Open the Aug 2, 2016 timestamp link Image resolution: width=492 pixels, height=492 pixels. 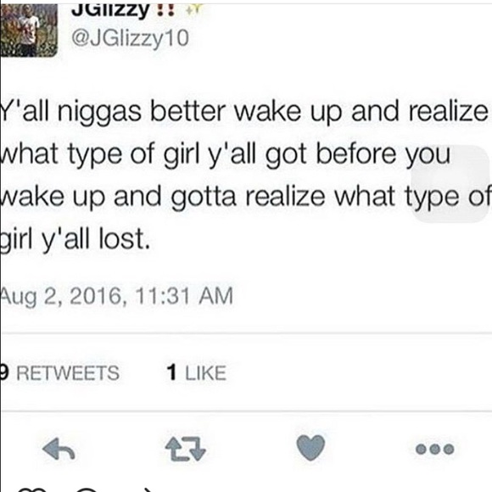pos(116,296)
